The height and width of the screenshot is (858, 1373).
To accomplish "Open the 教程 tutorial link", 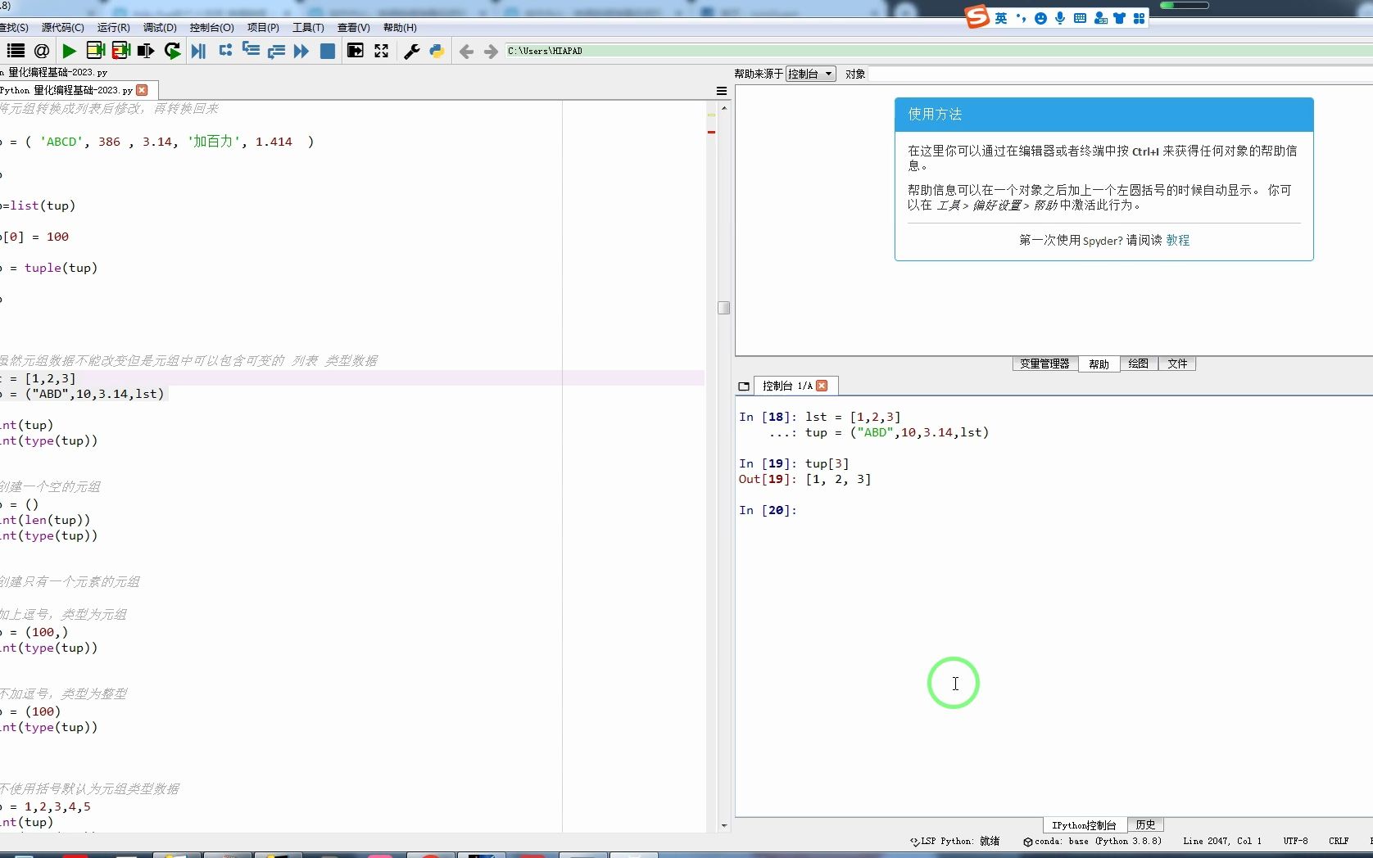I will point(1178,240).
